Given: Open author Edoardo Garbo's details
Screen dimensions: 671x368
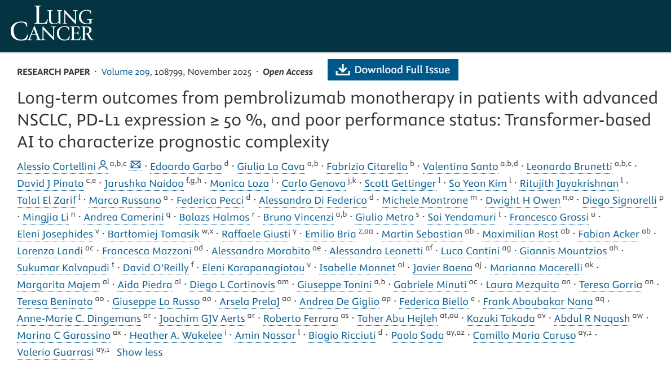Looking at the screenshot, I should [185, 167].
